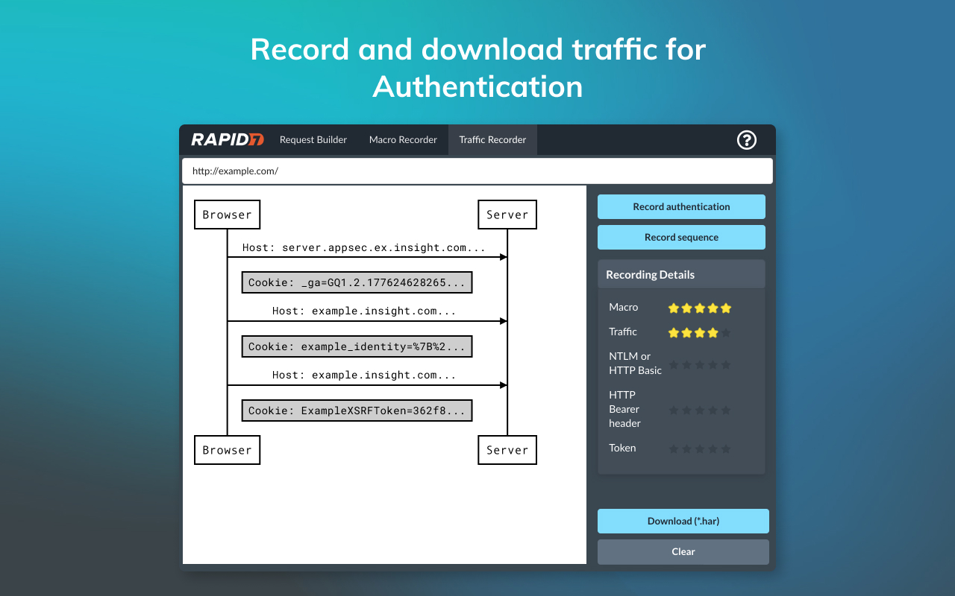Click the first HTTP Bearer header star

coord(674,409)
